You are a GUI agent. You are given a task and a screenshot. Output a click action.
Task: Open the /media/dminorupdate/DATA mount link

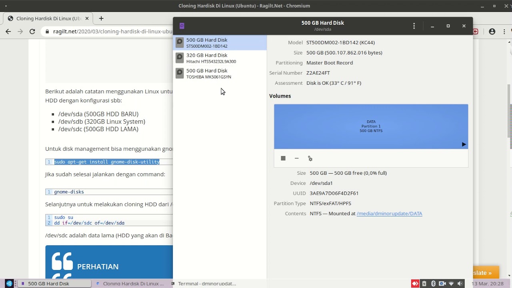[389, 214]
